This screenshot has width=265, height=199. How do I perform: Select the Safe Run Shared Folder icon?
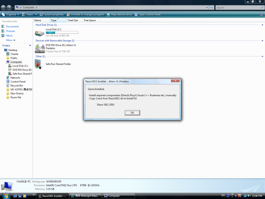click(x=38, y=64)
